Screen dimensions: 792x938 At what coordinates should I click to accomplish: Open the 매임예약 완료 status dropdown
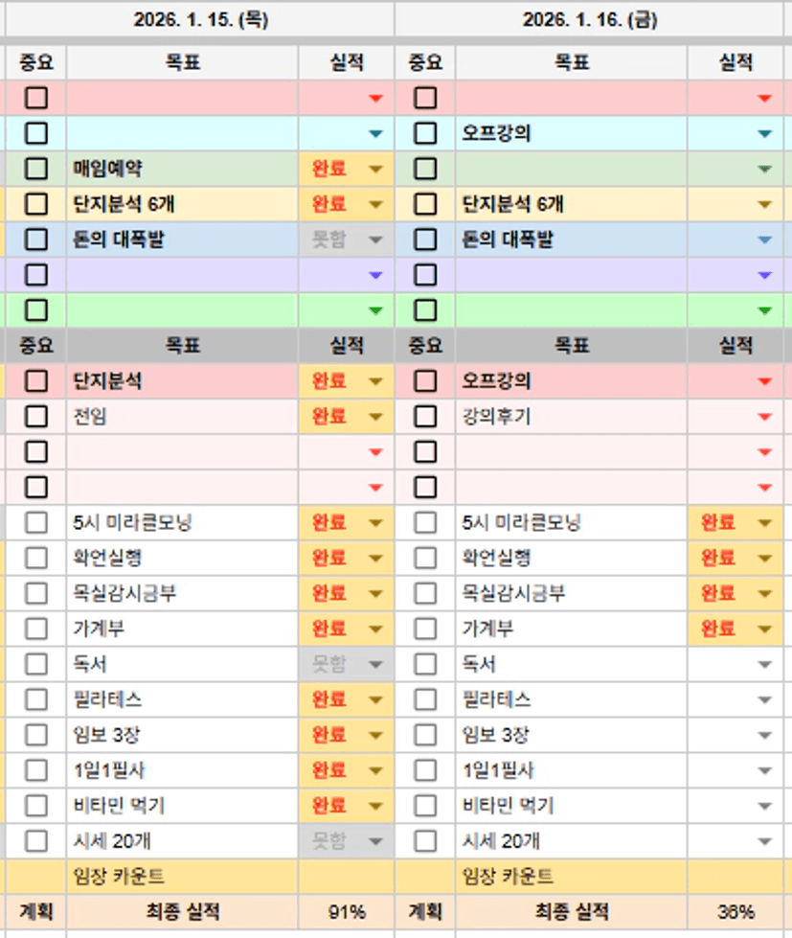[375, 170]
